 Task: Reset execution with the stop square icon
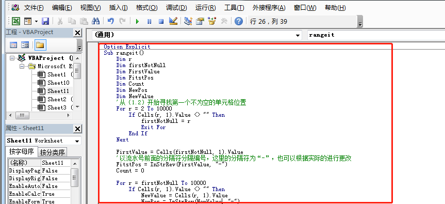[x=161, y=21]
